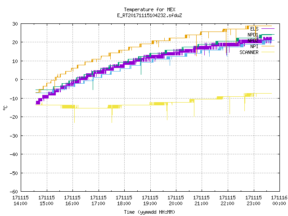
Task: Click the y-axis label '30'
Action: pos(15,24)
